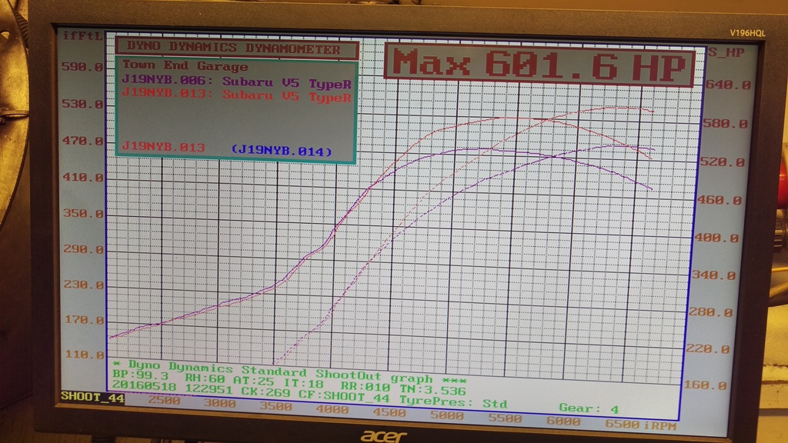Viewport: 788px width, 443px height.
Task: Click the 280.0 right axis value
Action: pos(710,312)
